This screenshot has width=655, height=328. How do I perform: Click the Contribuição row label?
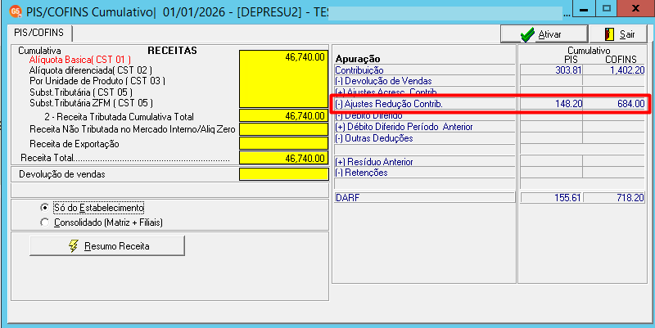coord(359,70)
